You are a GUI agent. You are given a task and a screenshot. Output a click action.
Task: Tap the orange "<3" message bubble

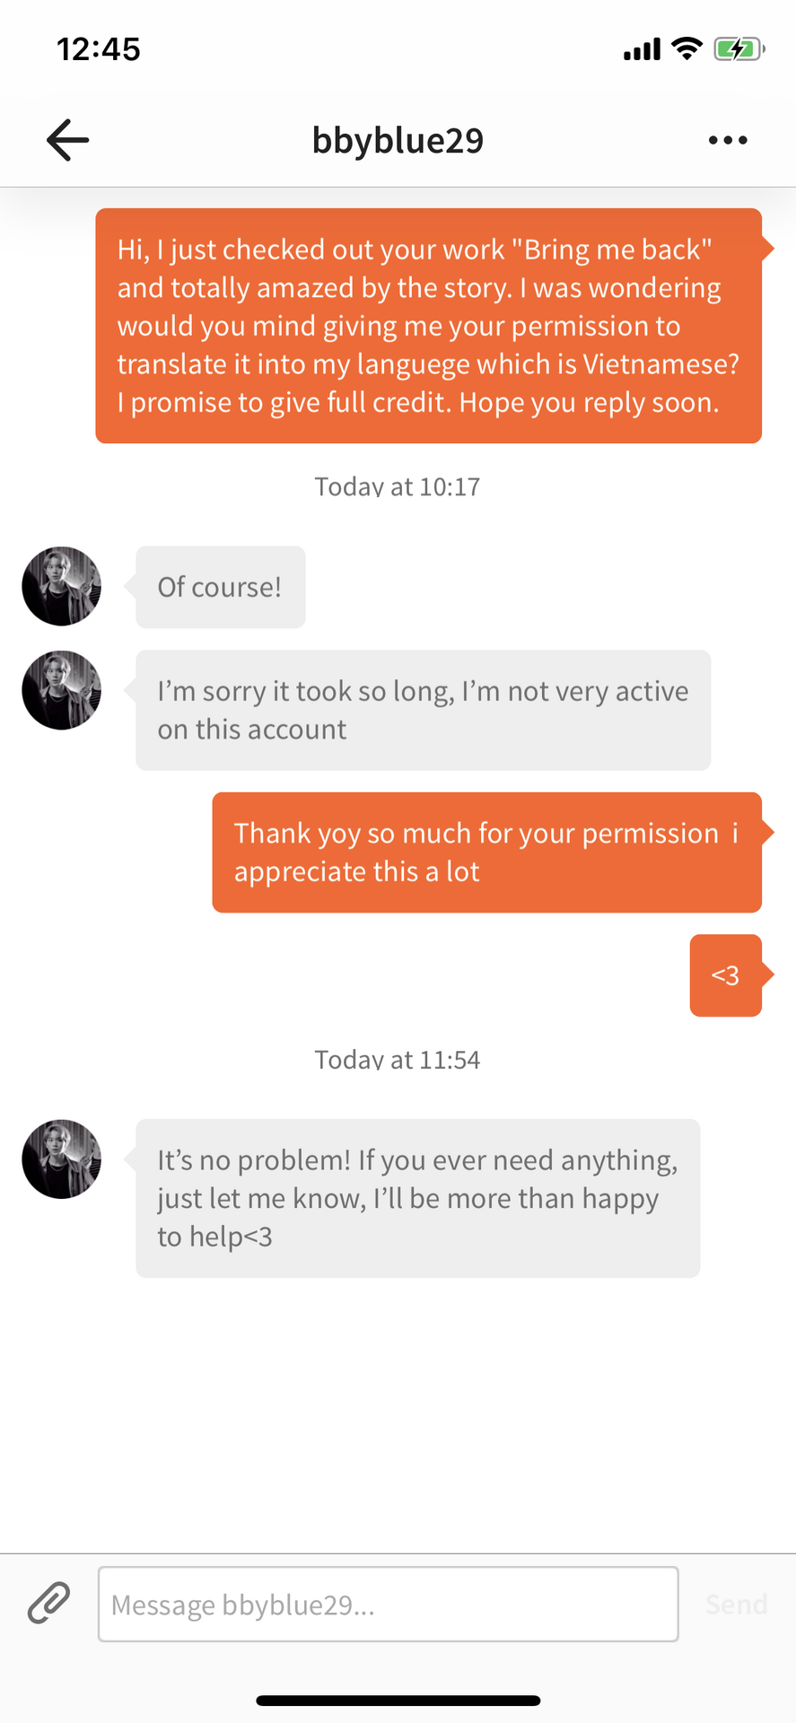pyautogui.click(x=725, y=975)
